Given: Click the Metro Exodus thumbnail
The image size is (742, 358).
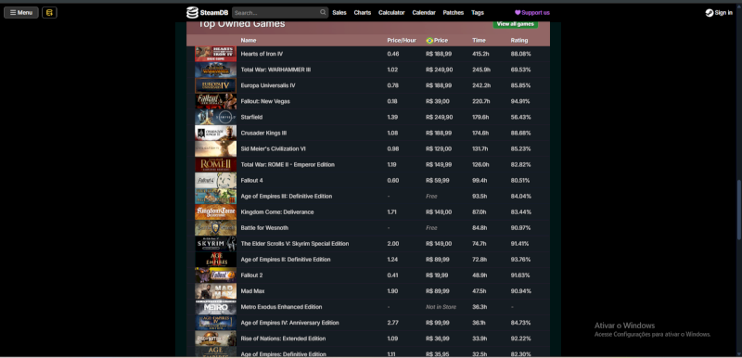Looking at the screenshot, I should 216,307.
